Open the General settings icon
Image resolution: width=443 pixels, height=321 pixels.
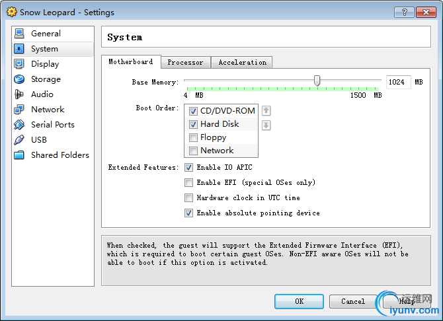tap(19, 34)
